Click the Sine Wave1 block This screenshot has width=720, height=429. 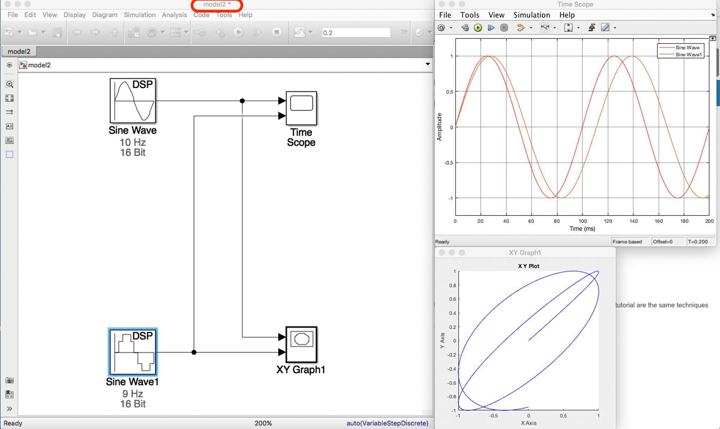[x=133, y=352]
